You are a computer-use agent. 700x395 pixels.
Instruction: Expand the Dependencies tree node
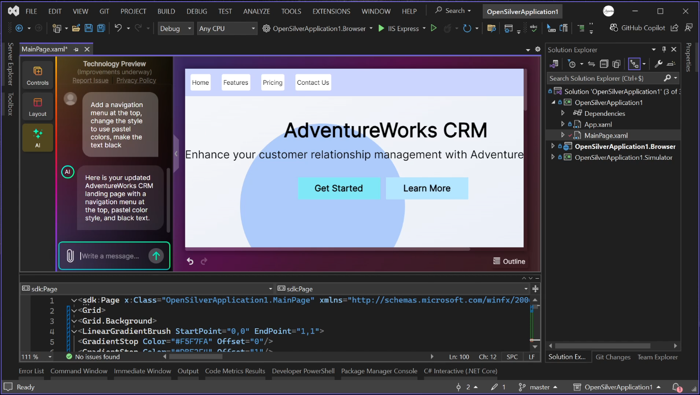[x=563, y=113]
